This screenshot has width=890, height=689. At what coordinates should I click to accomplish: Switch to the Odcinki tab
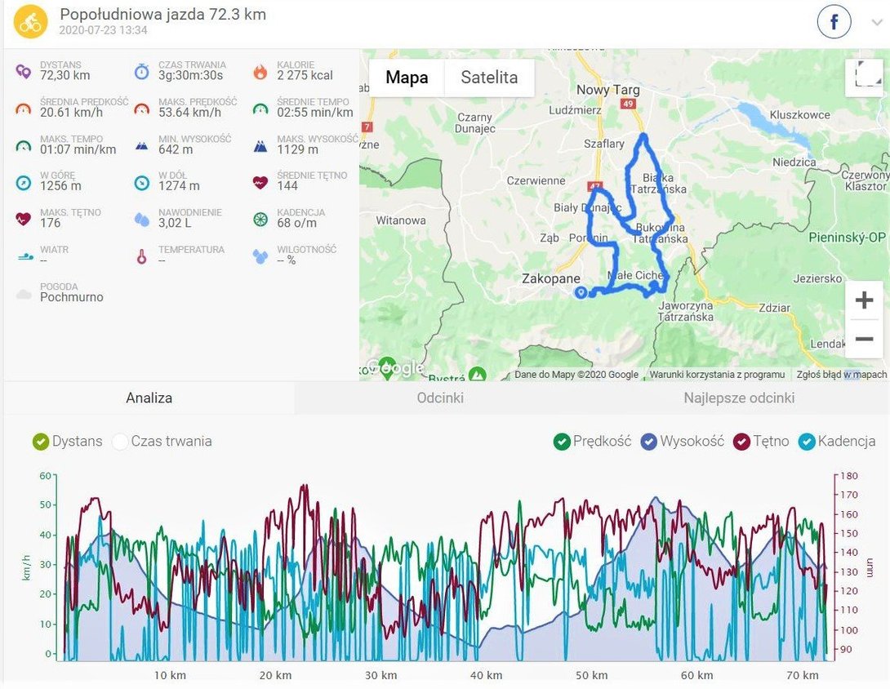click(440, 398)
